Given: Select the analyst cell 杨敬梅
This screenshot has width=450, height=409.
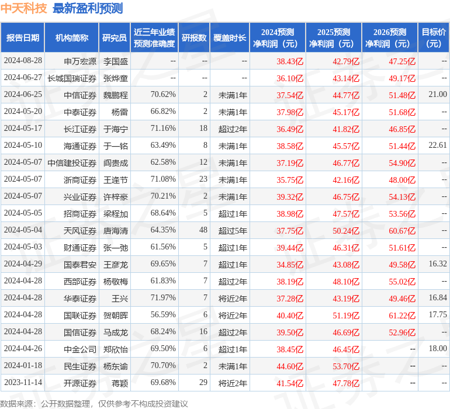Looking at the screenshot, I should point(116,281).
